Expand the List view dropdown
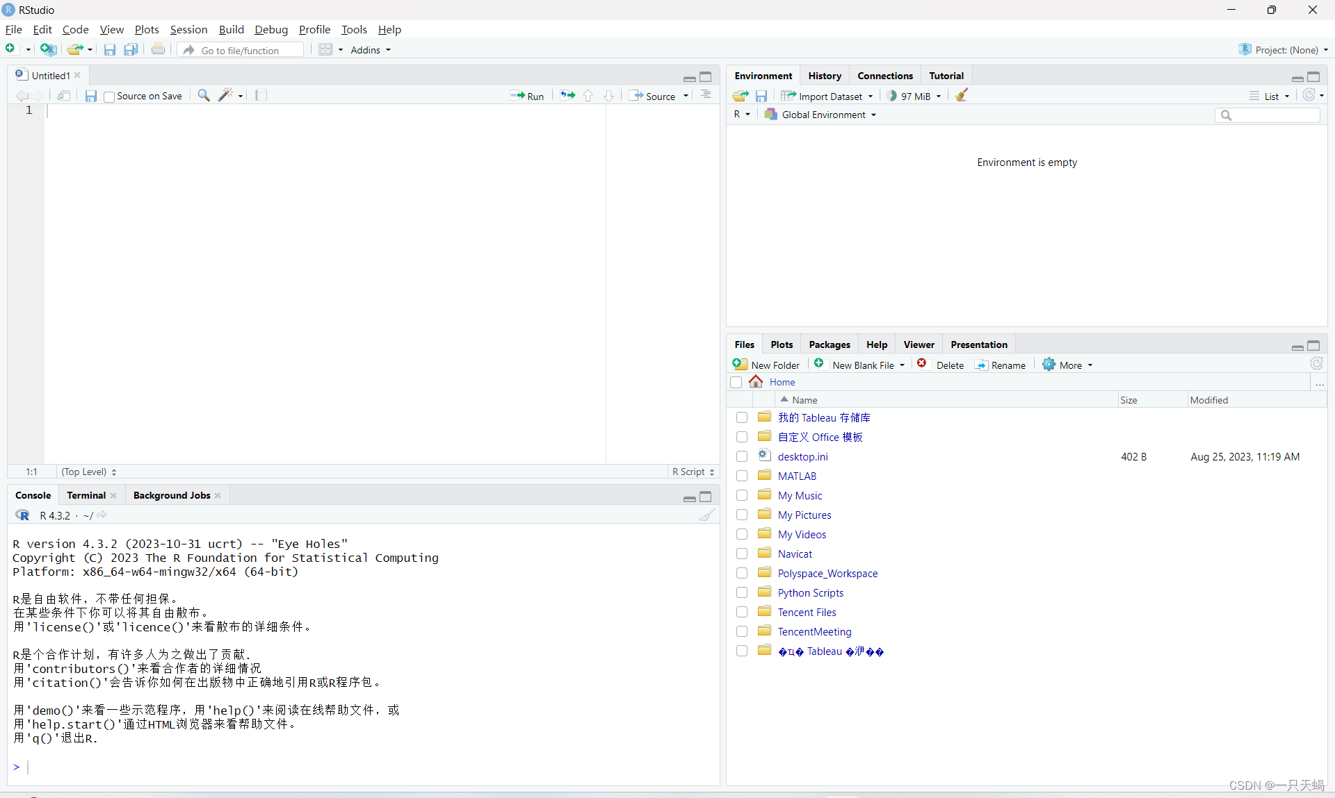Viewport: 1335px width, 798px height. [1286, 95]
